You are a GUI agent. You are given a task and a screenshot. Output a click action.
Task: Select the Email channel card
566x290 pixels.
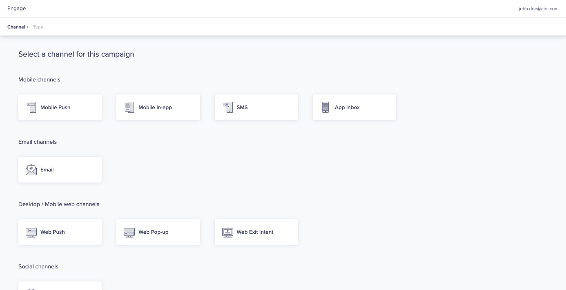60,169
